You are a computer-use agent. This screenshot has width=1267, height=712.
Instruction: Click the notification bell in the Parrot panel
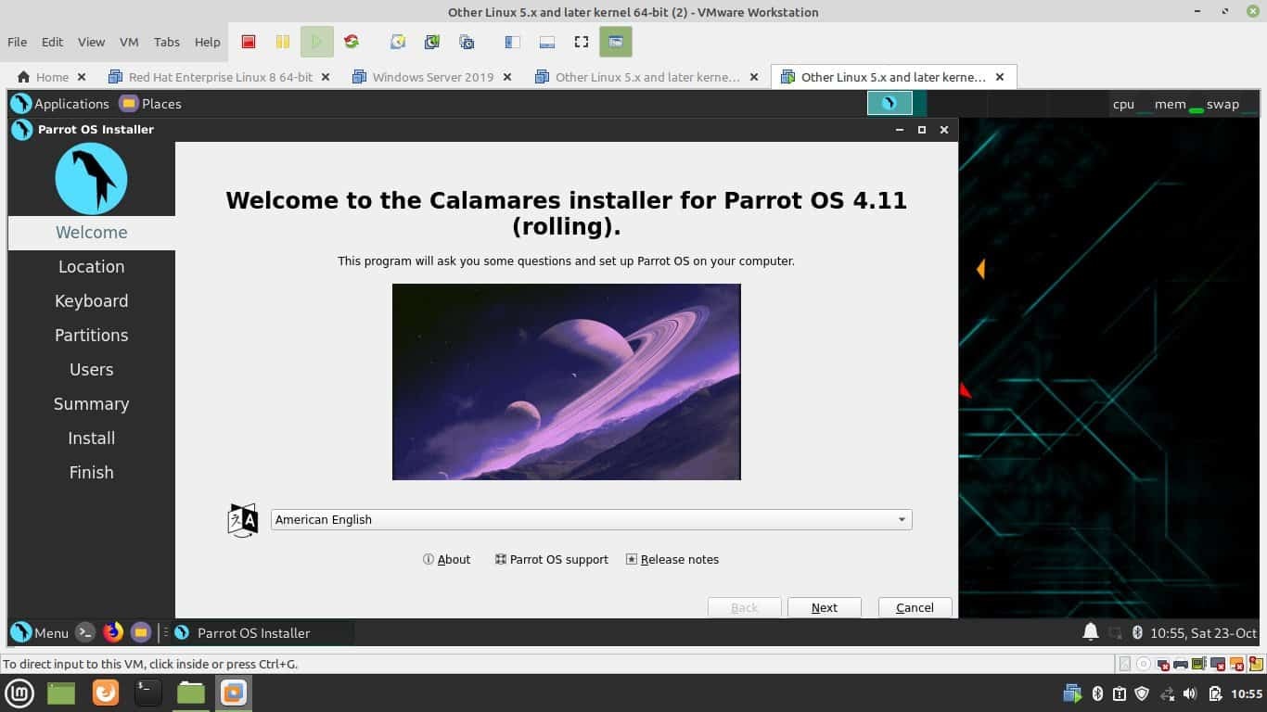tap(1091, 632)
